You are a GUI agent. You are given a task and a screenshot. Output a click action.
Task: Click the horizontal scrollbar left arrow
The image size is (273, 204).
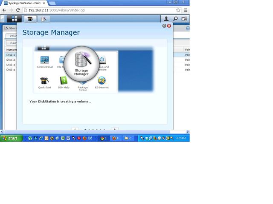pos(2,132)
